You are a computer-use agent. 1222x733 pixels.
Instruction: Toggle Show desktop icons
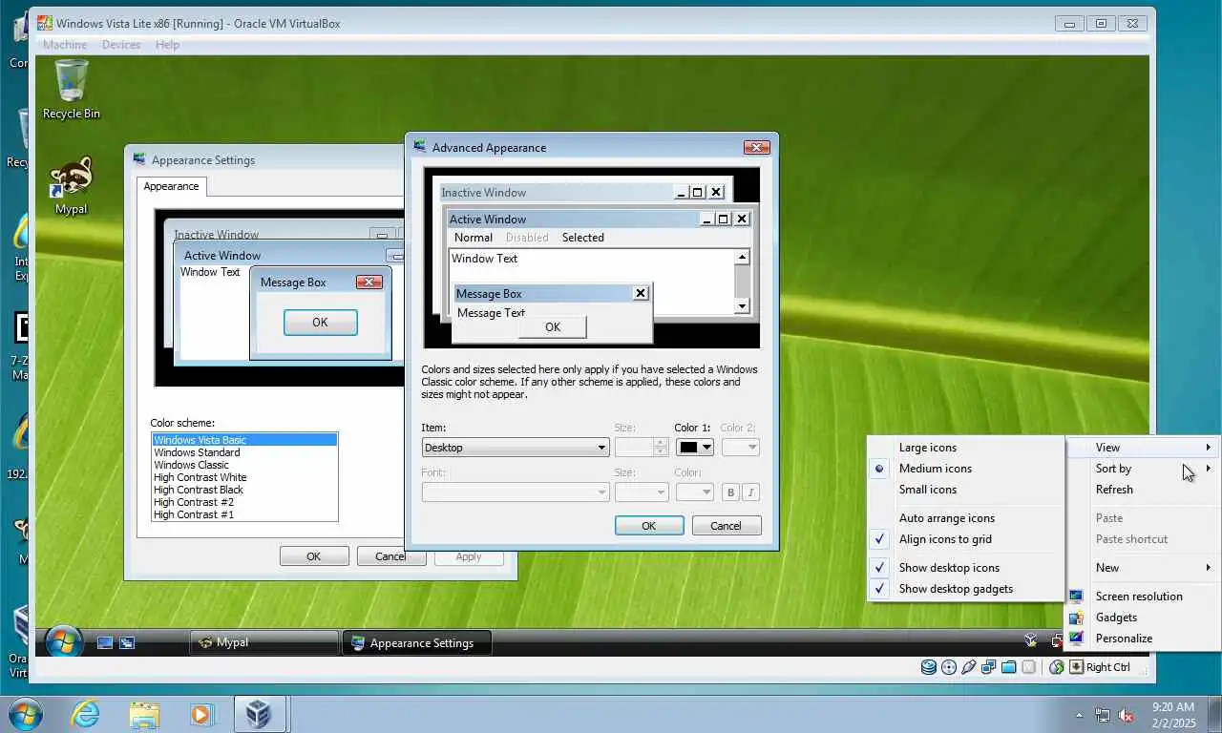click(x=966, y=568)
